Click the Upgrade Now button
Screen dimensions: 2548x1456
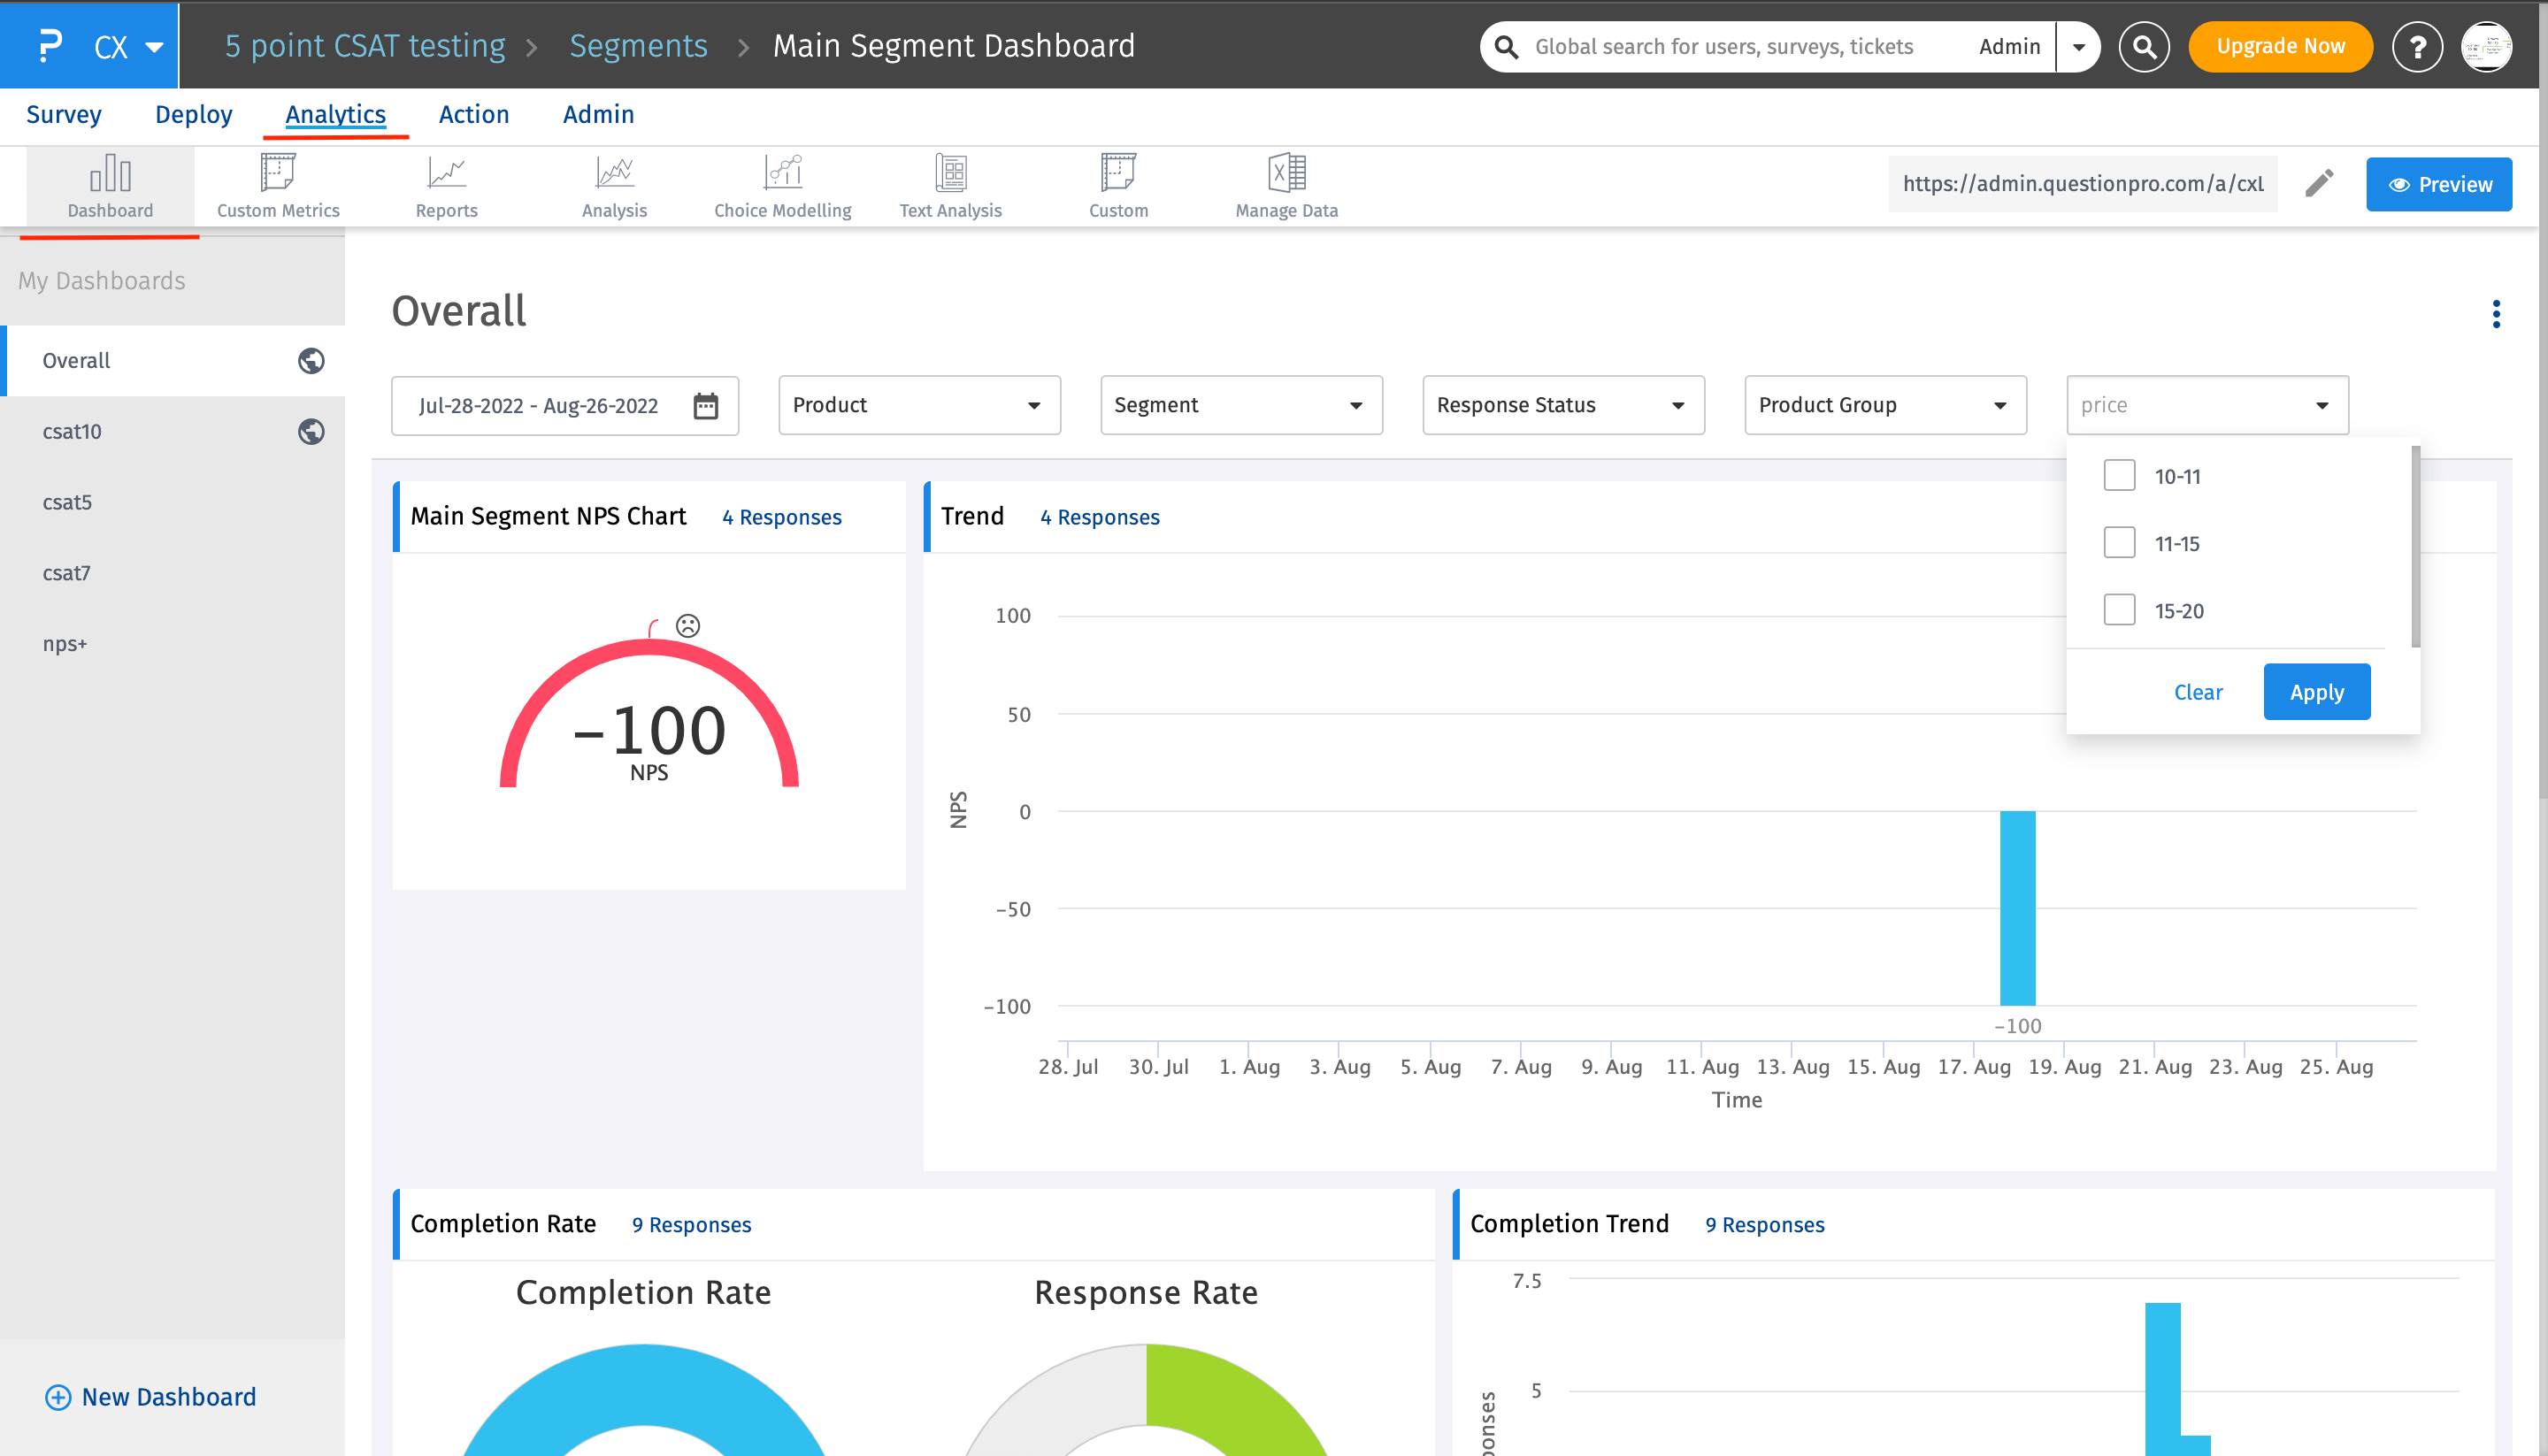(x=2279, y=46)
